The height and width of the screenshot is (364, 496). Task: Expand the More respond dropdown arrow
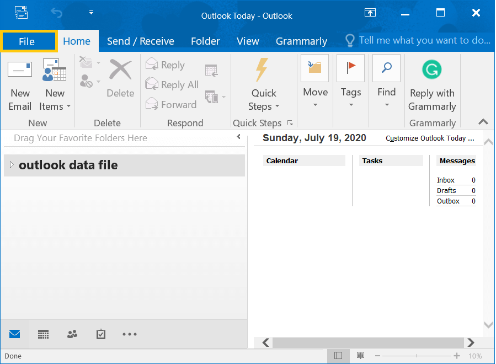tap(223, 97)
